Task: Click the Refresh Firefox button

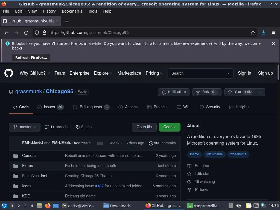Action: (x=31, y=57)
